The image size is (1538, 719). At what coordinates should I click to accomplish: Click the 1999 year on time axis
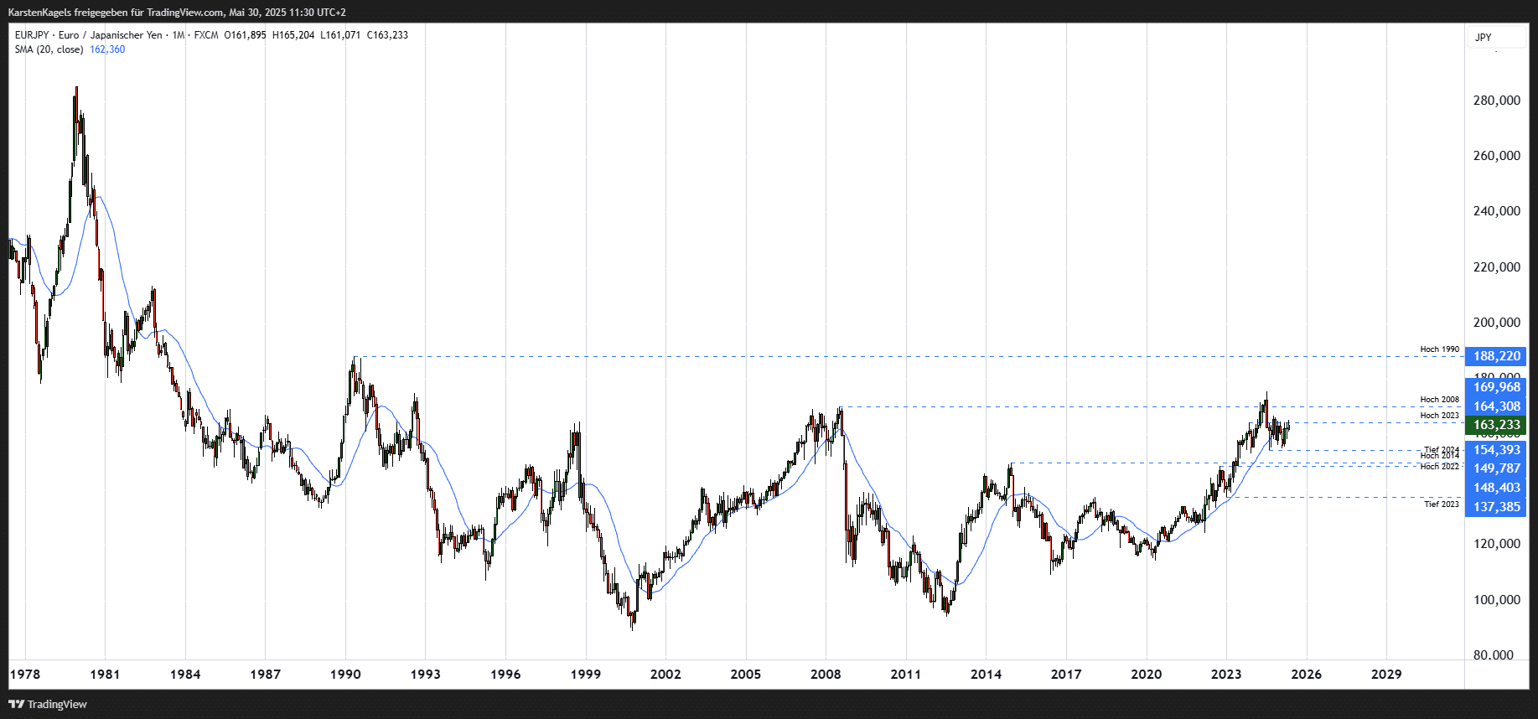pos(585,675)
